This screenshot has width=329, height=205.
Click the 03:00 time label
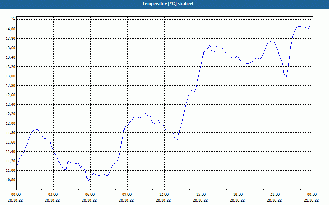click(53, 194)
